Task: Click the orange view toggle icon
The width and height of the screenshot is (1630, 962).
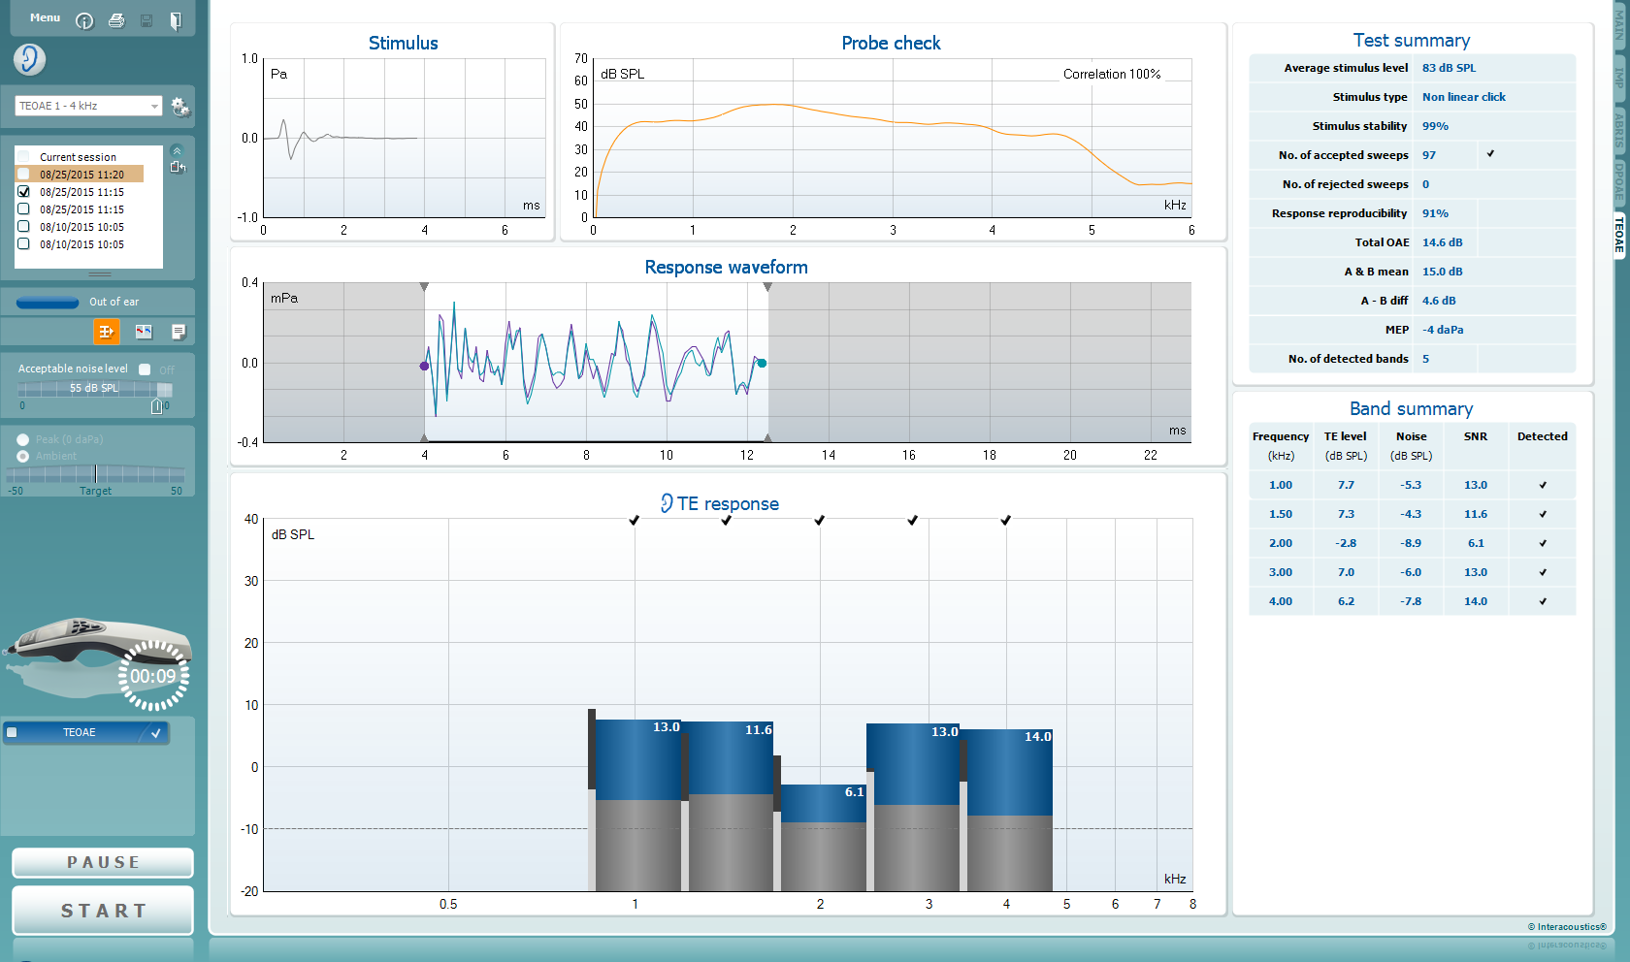Action: (x=106, y=332)
